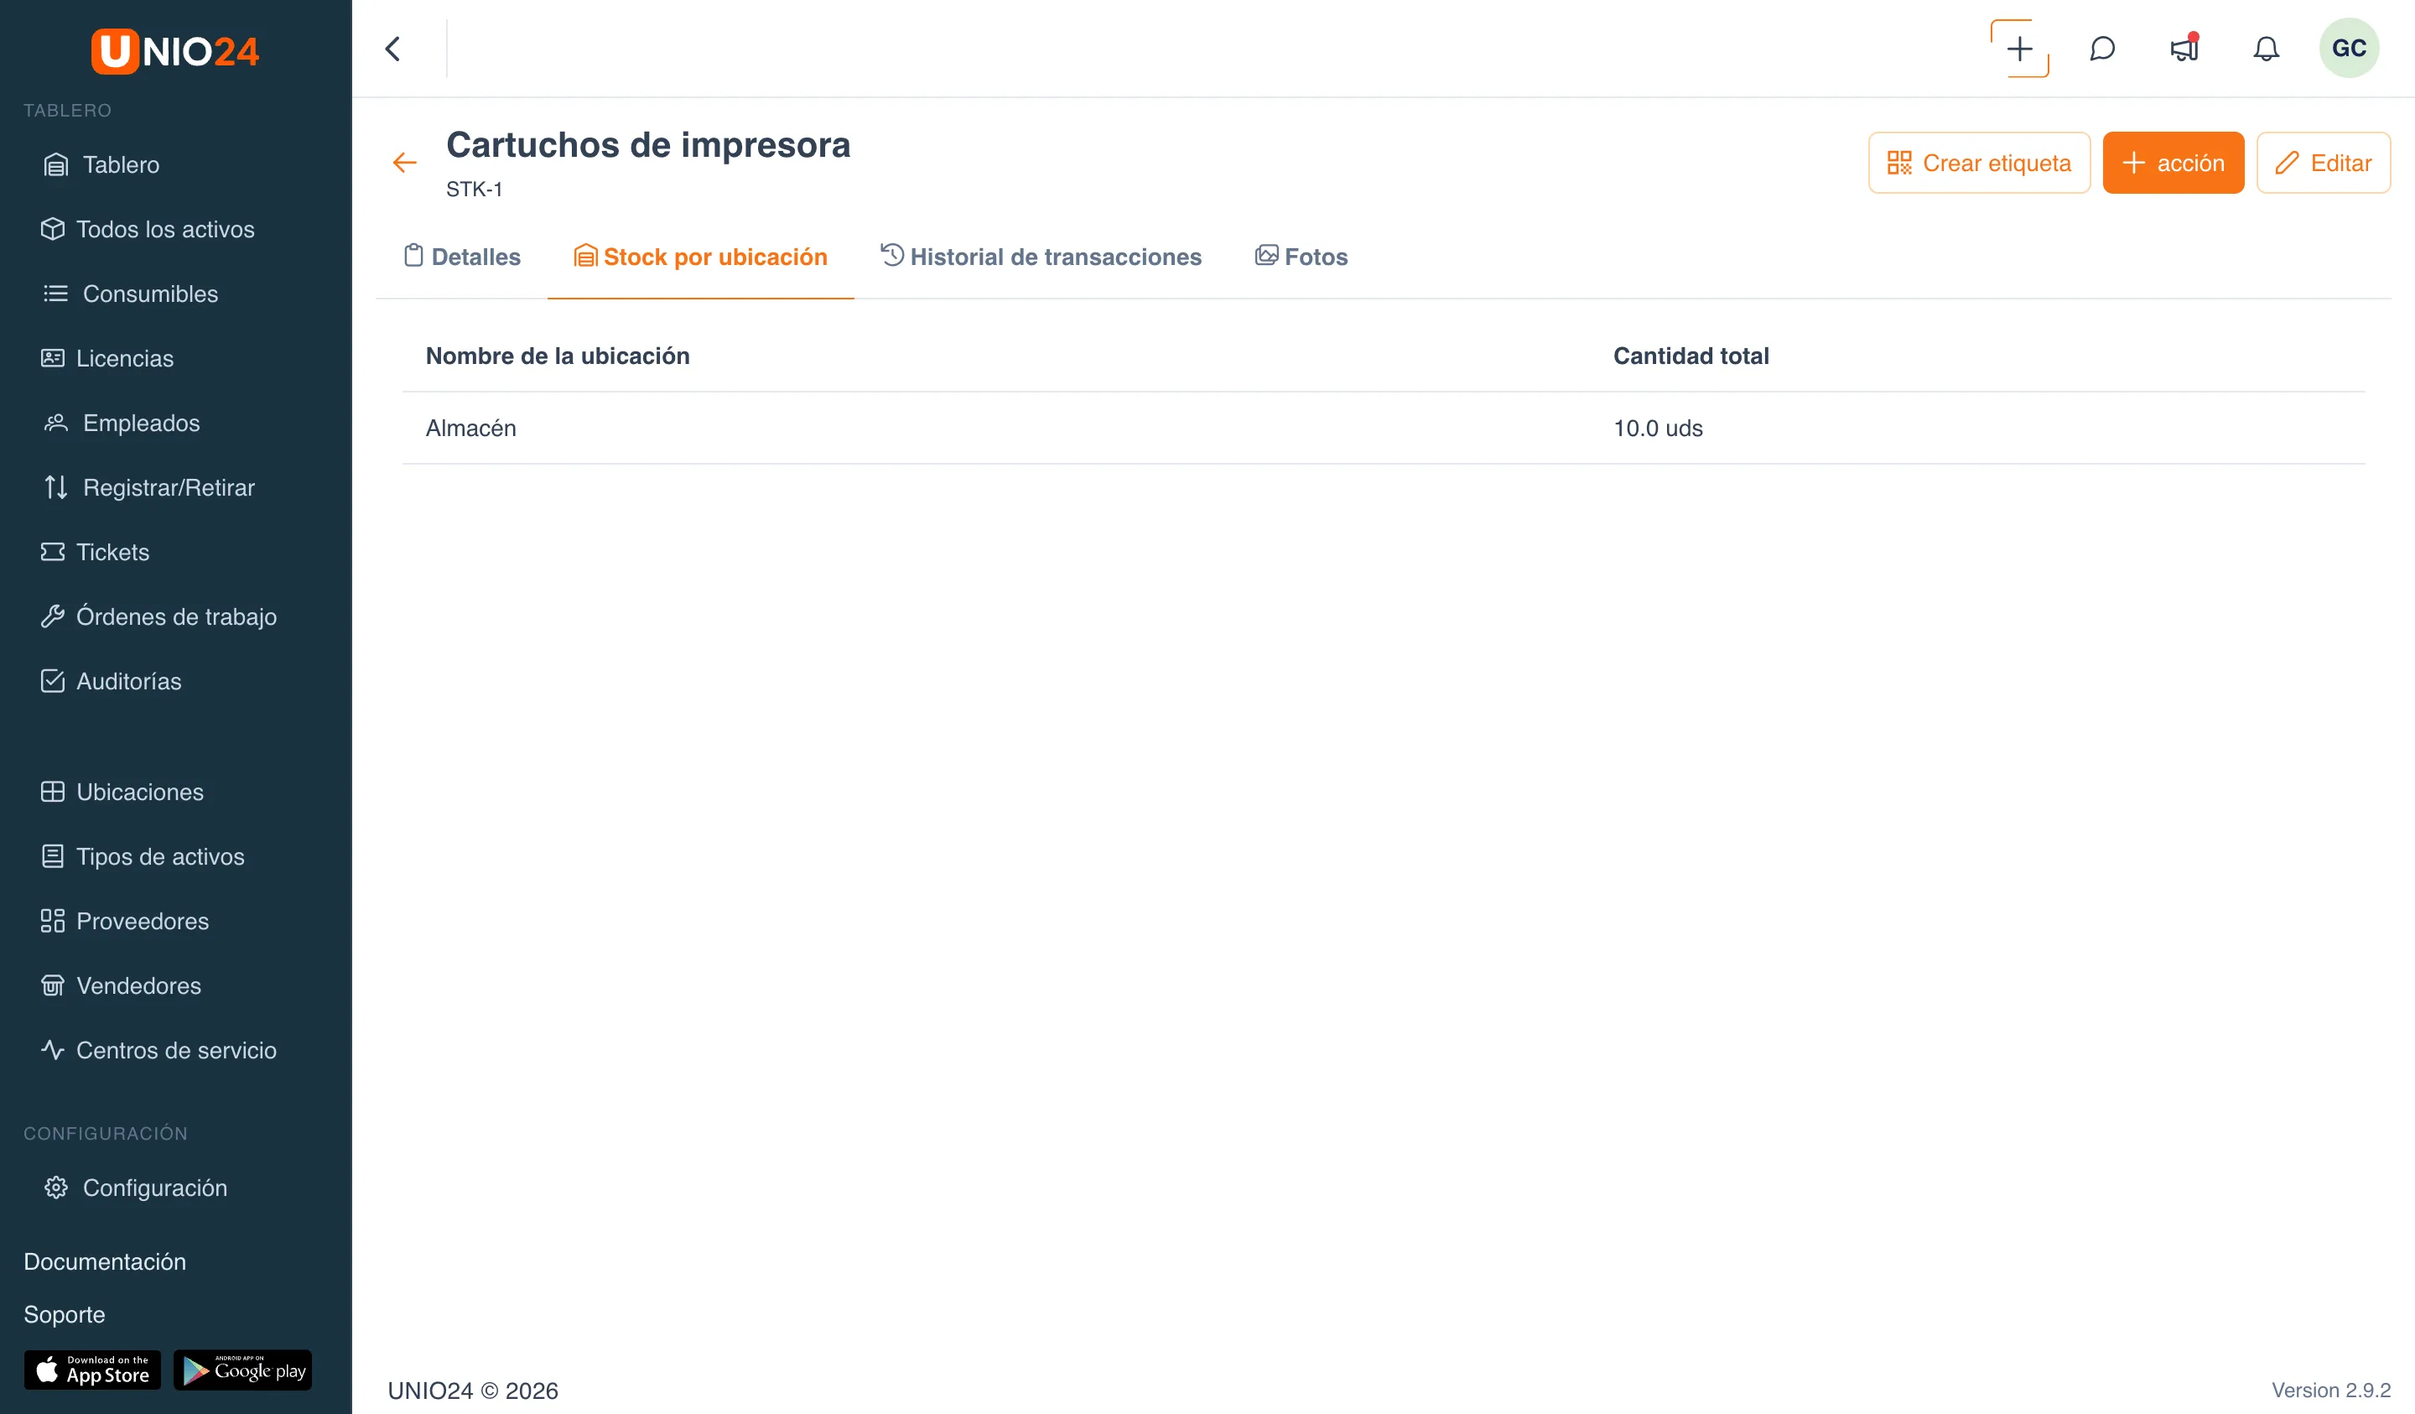Click the UNIO24 logo
This screenshot has height=1414, width=2415.
coord(175,51)
